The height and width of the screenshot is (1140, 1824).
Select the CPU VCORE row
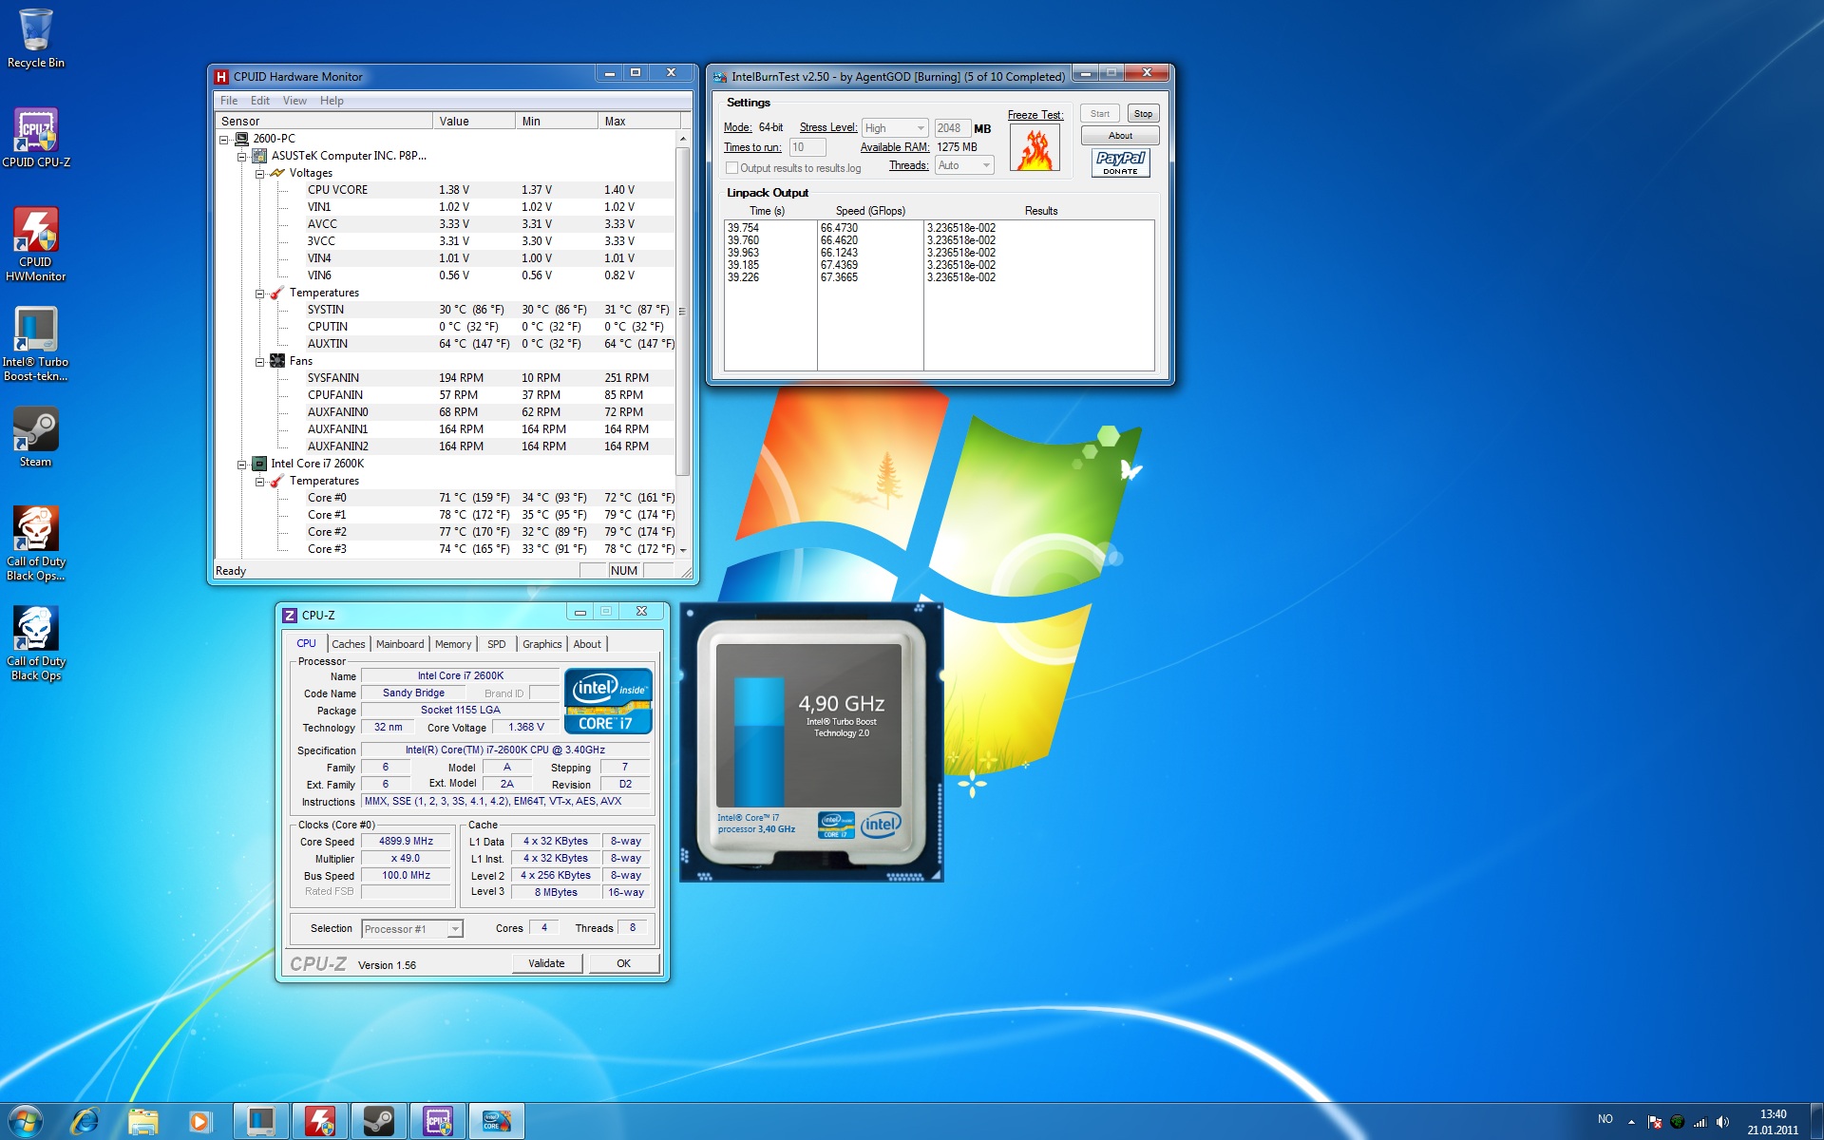coord(445,190)
